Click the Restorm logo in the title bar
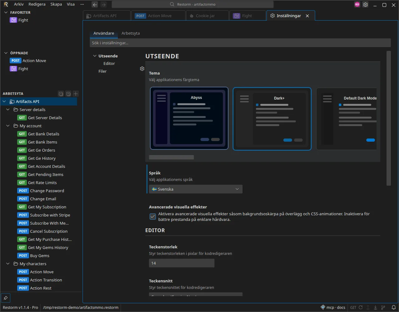 tap(6, 4)
